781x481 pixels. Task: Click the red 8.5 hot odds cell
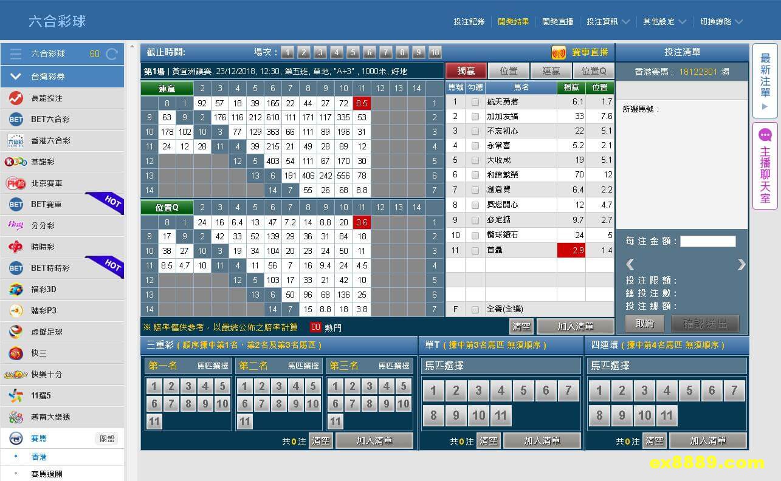click(x=362, y=103)
